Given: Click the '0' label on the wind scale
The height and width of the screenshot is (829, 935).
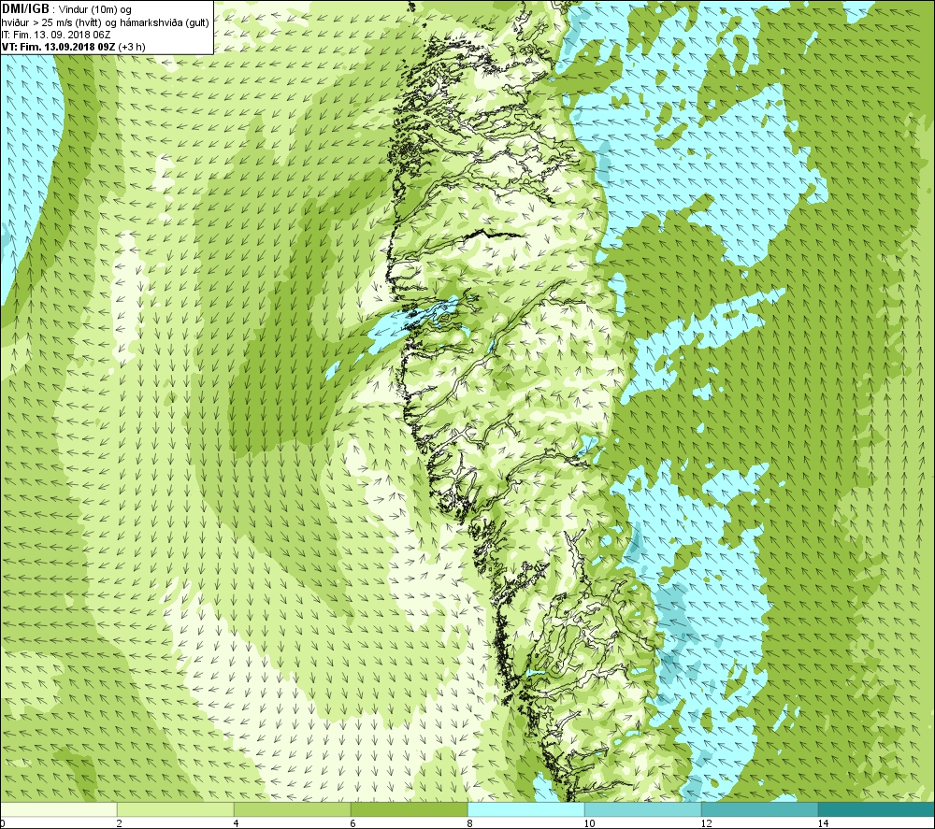Looking at the screenshot, I should [x=3, y=823].
